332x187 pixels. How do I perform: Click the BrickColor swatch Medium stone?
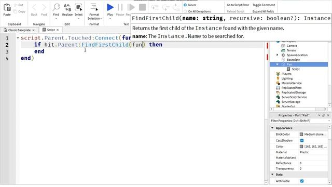point(301,134)
